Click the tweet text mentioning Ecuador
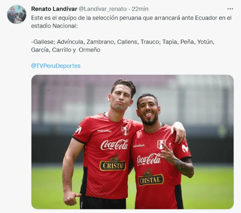 pos(131,22)
